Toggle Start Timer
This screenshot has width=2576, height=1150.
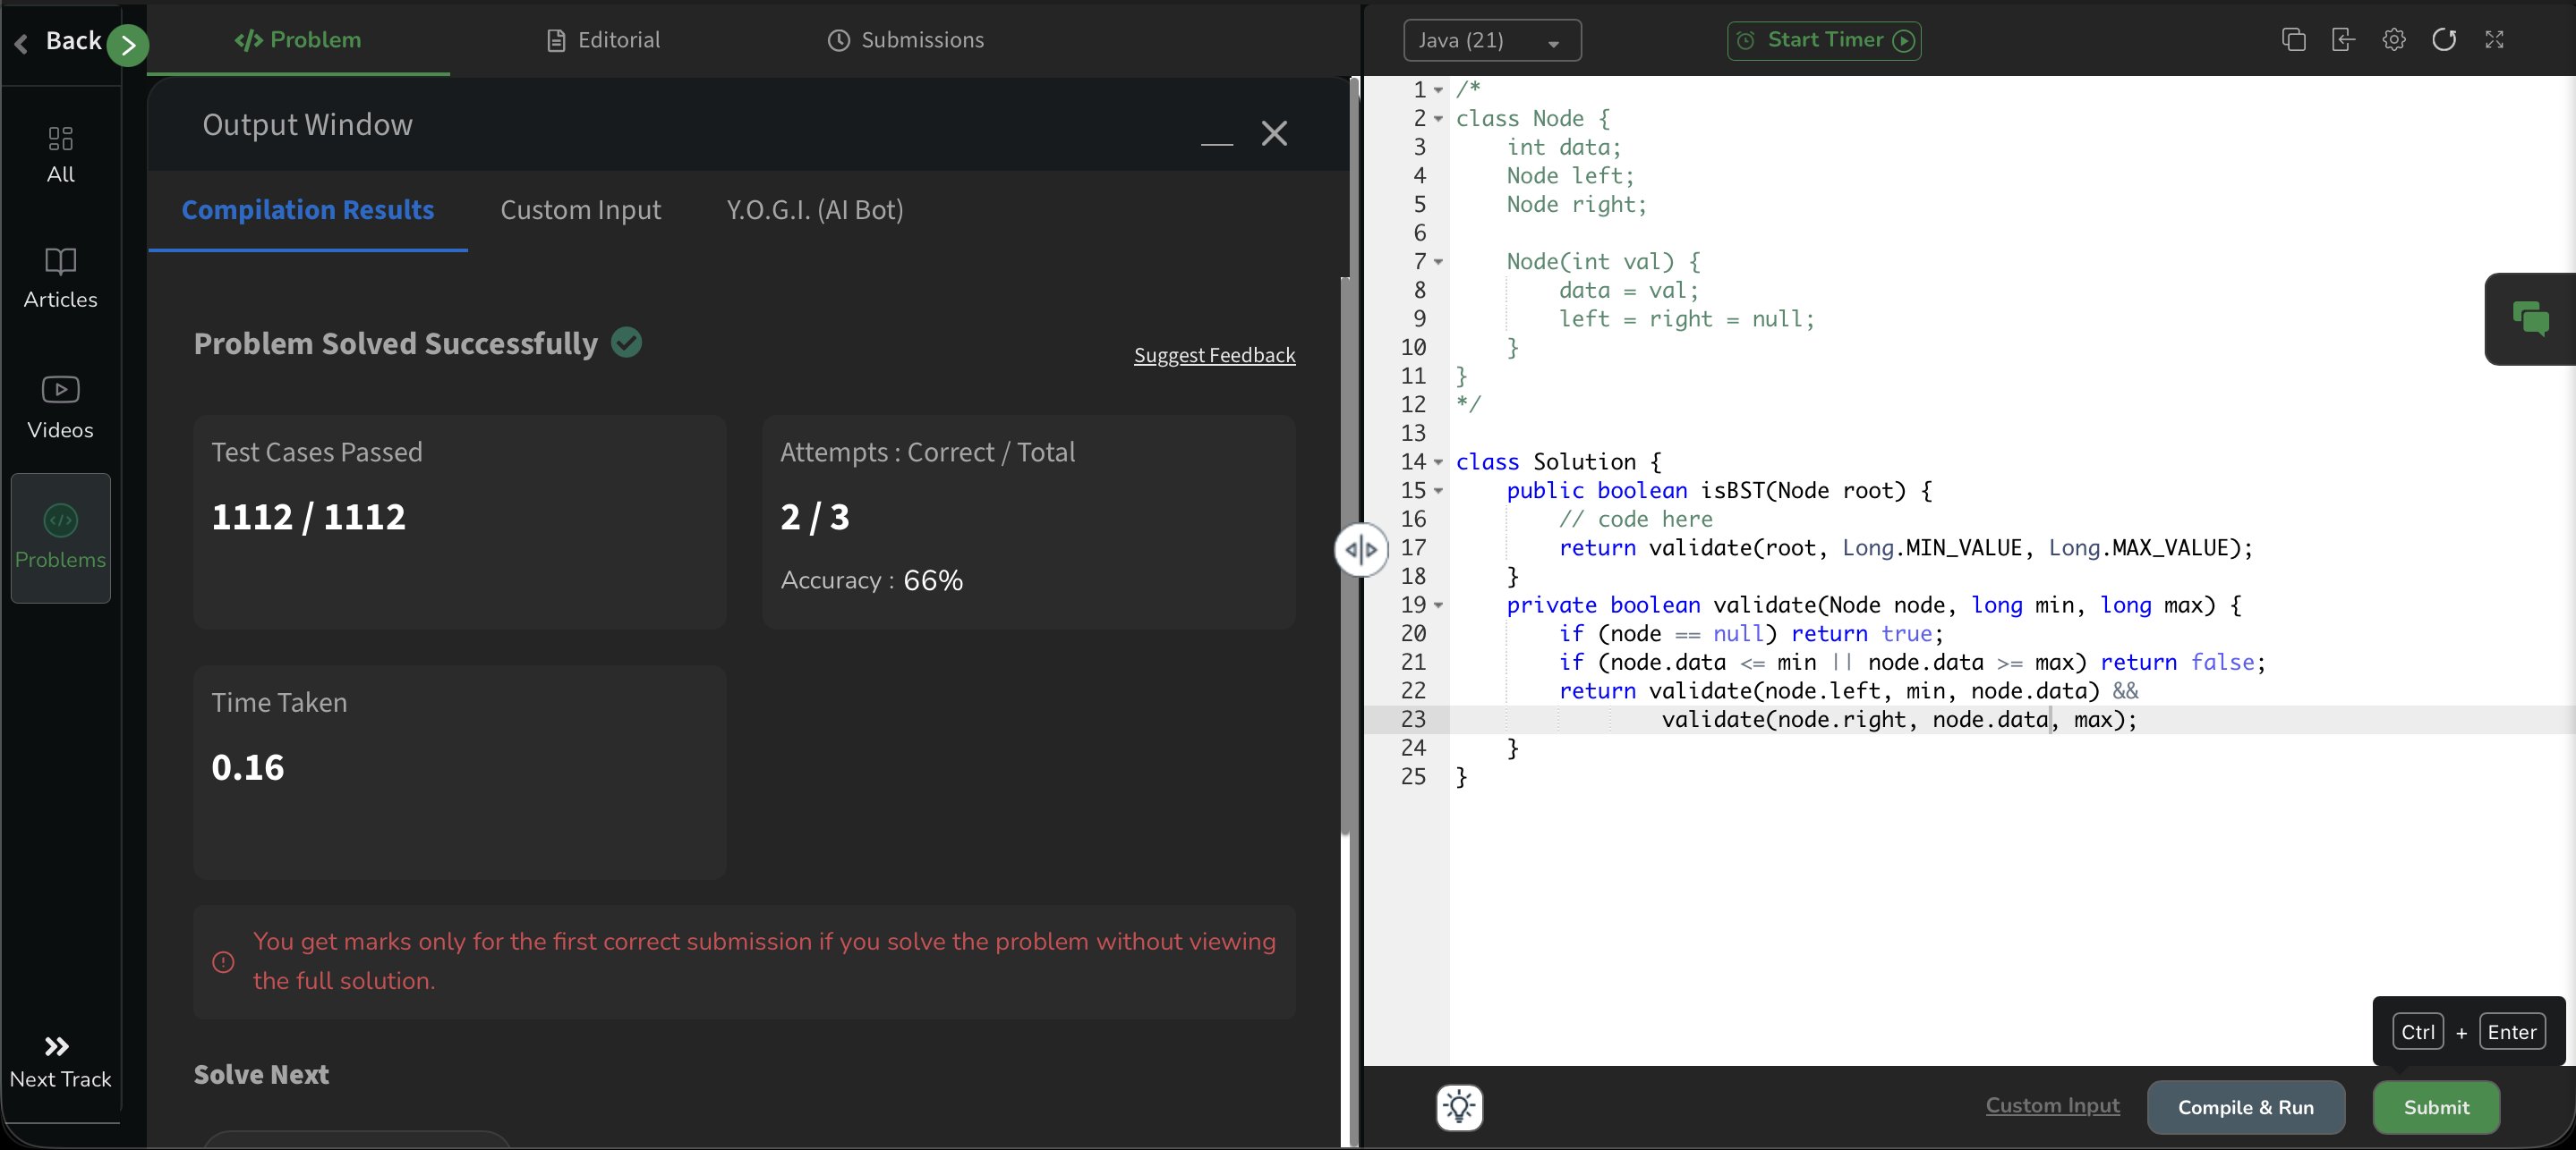point(1823,41)
